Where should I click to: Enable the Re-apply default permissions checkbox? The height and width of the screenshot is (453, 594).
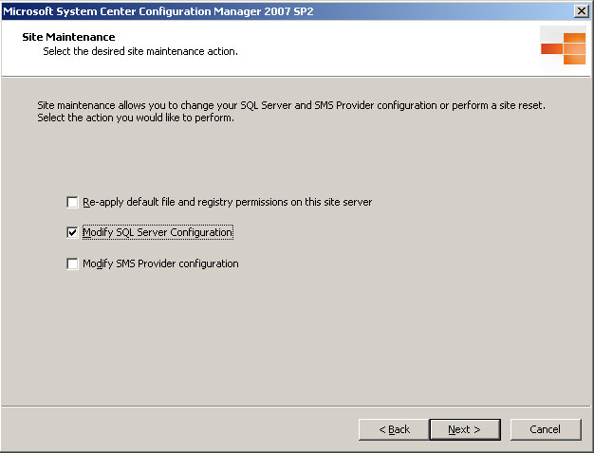(x=72, y=202)
